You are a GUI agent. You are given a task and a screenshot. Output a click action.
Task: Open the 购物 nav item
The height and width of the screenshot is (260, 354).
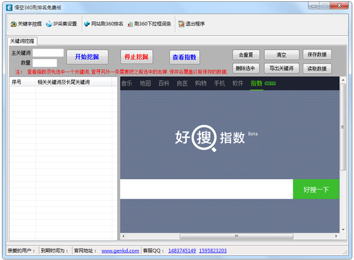click(x=201, y=83)
